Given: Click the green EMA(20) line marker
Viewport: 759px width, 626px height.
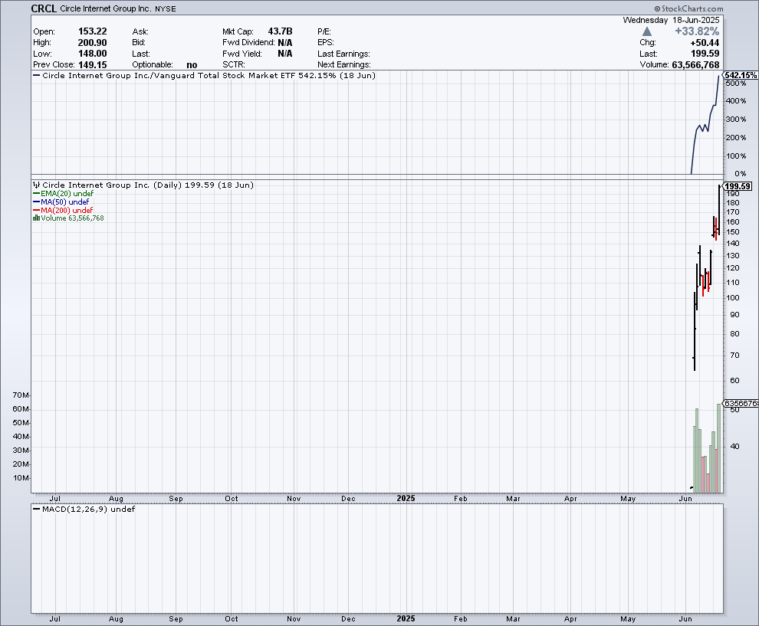Looking at the screenshot, I should pyautogui.click(x=36, y=194).
